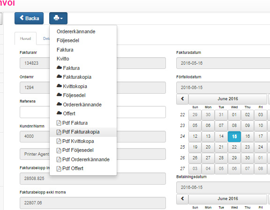Go to previous month in Betalningsdatum calendar
Viewport: 270px width, 210px height.
pos(182,199)
